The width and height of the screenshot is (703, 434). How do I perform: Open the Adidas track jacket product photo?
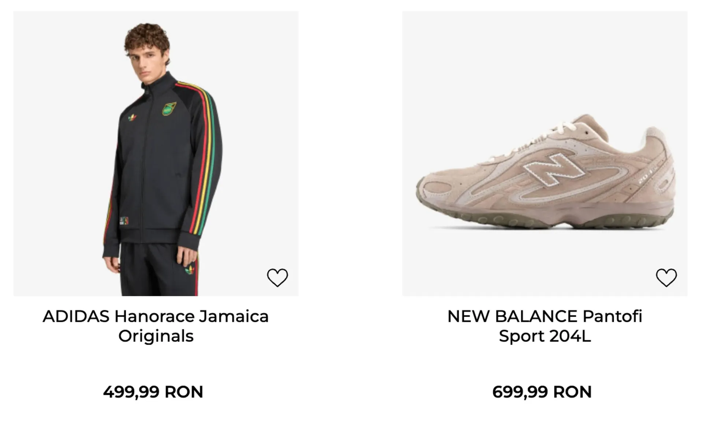156,154
